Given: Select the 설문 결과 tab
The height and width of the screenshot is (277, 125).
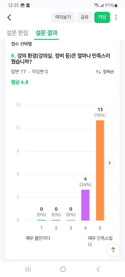Looking at the screenshot, I should coord(46,33).
